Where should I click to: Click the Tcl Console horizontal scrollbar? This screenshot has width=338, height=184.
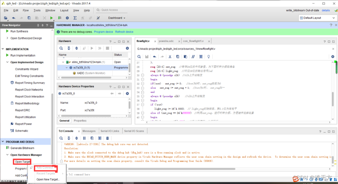coord(152,169)
